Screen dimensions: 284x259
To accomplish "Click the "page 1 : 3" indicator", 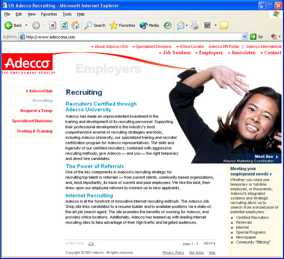I will point(190,244).
